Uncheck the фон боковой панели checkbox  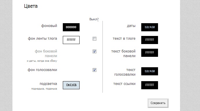tap(95, 52)
